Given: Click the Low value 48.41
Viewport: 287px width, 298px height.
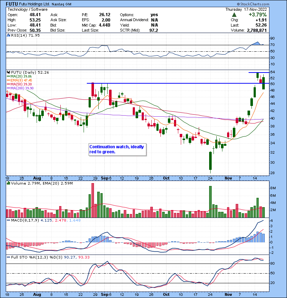Looking at the screenshot, I should tap(35, 25).
